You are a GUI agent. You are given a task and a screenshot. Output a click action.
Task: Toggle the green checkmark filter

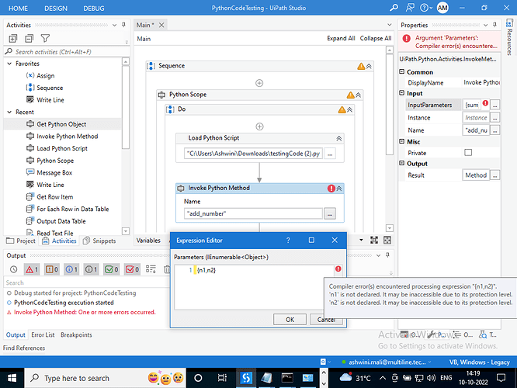point(112,269)
